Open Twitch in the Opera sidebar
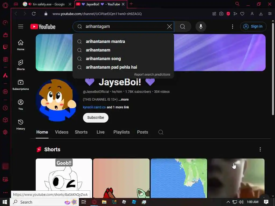275x206 pixels. pos(5,47)
